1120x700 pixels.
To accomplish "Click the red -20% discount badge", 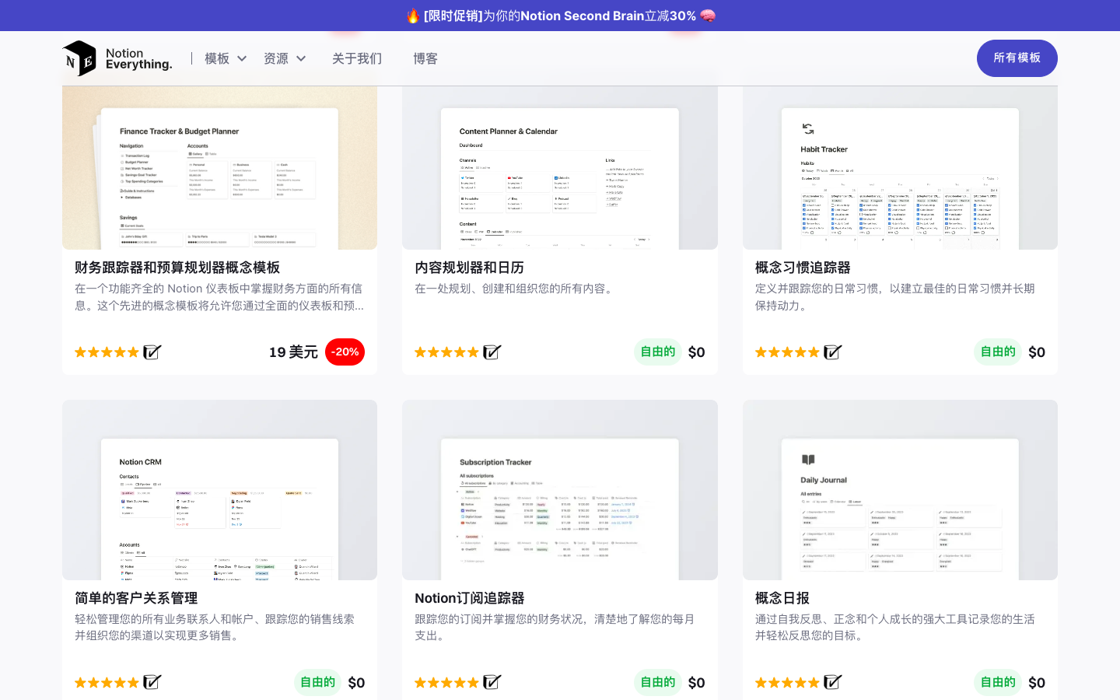I will click(x=345, y=352).
